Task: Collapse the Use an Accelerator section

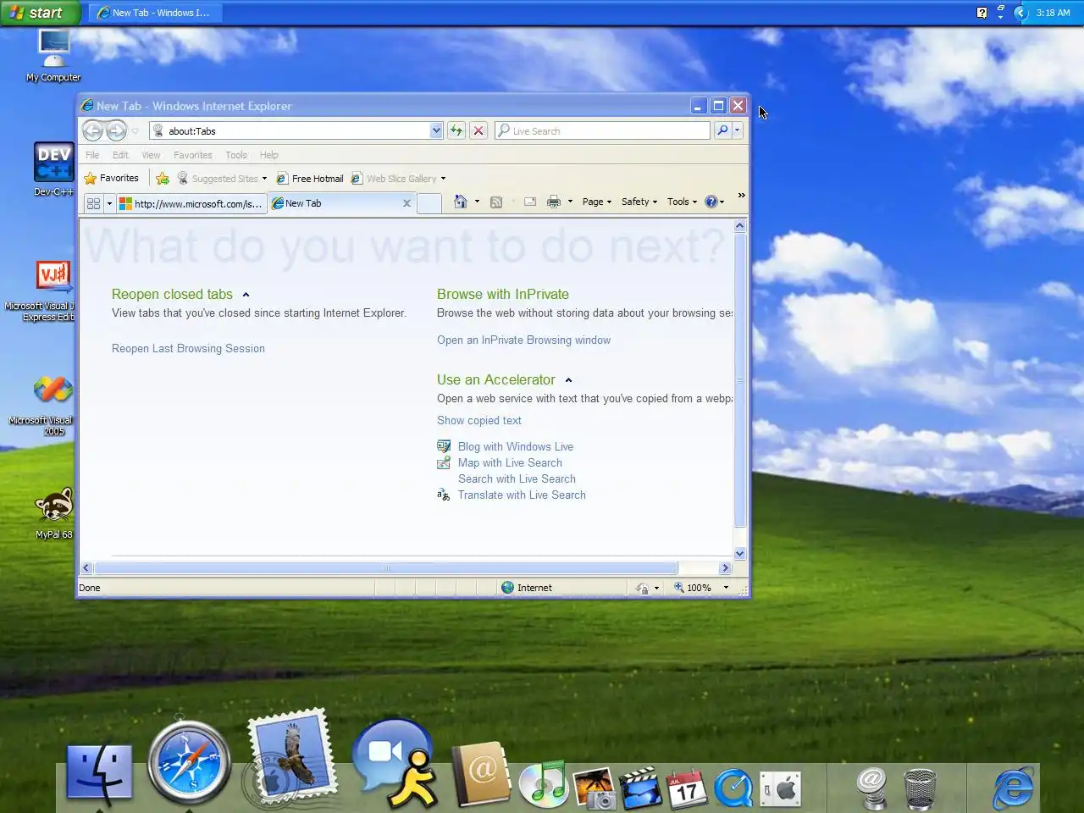Action: point(568,380)
